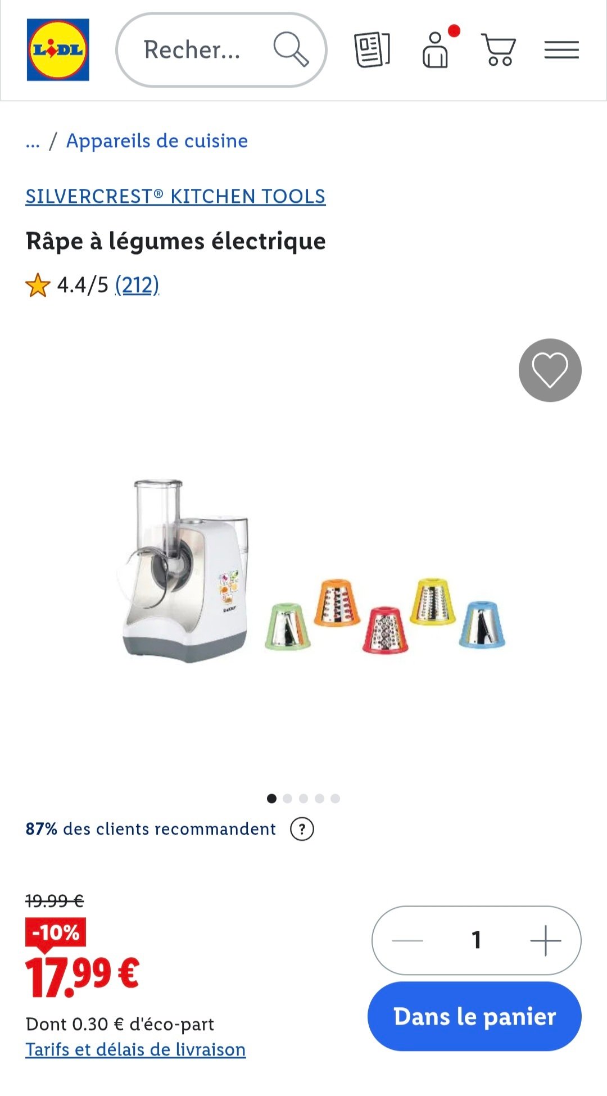Add product to wishlist heart
The image size is (607, 1096).
(550, 370)
